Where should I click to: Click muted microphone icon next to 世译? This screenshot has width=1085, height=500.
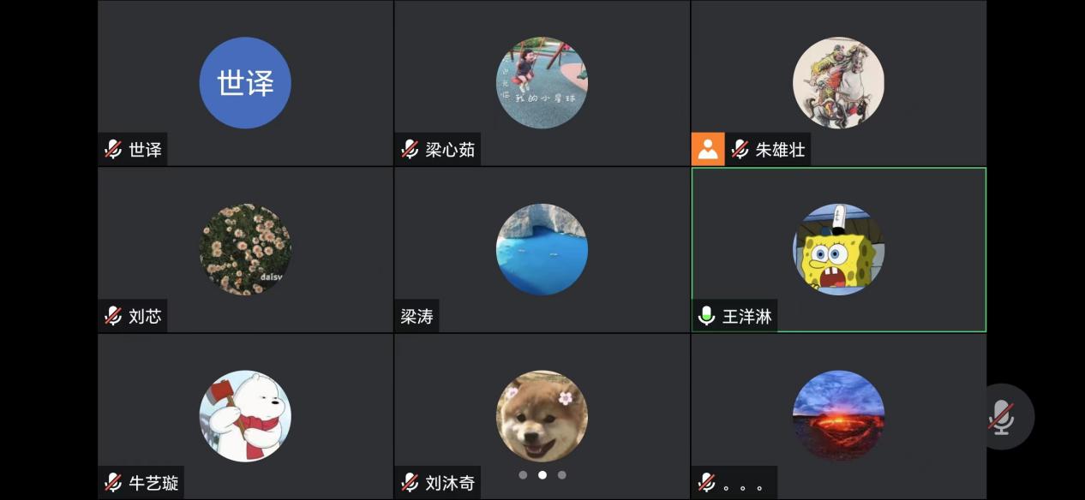[113, 150]
